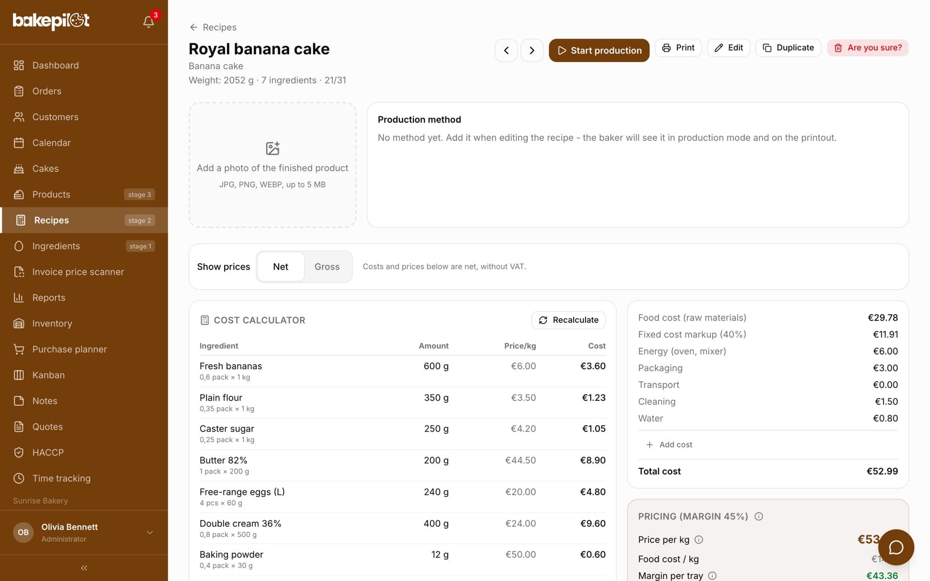This screenshot has height=581, width=930.
Task: Print the recipe
Action: tap(678, 48)
